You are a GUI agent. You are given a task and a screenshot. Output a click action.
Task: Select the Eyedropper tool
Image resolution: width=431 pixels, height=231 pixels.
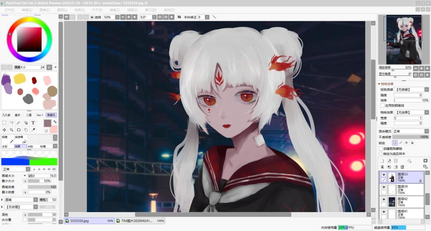[33, 130]
